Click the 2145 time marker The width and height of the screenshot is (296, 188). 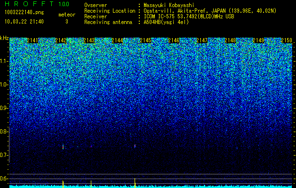click(145, 40)
